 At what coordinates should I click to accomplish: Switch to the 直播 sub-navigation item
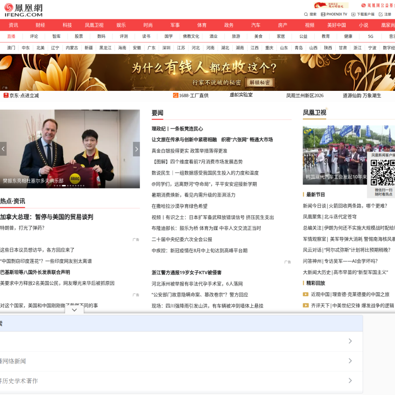[11, 36]
